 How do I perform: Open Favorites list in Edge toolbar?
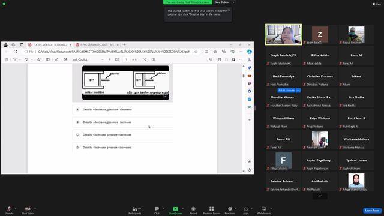tap(215, 52)
